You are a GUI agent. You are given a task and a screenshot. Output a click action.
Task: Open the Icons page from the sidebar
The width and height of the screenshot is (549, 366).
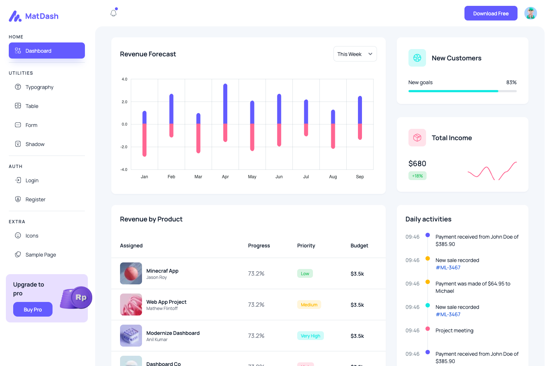32,235
